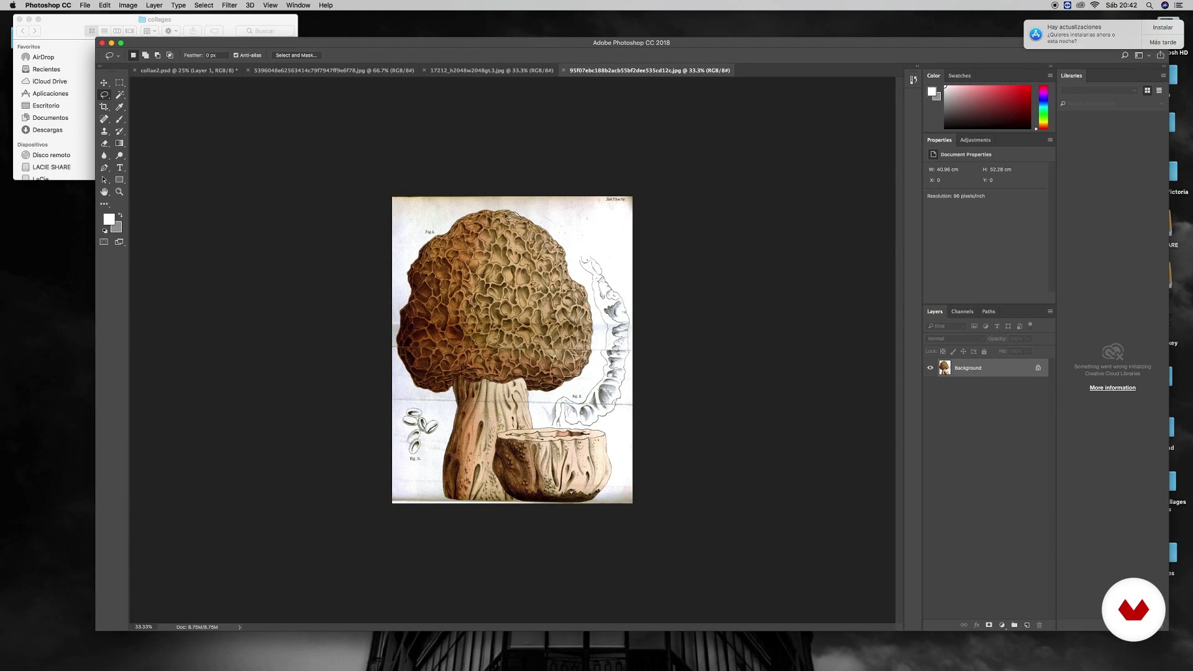Expand the status bar arrow menu
The height and width of the screenshot is (671, 1193).
point(239,628)
